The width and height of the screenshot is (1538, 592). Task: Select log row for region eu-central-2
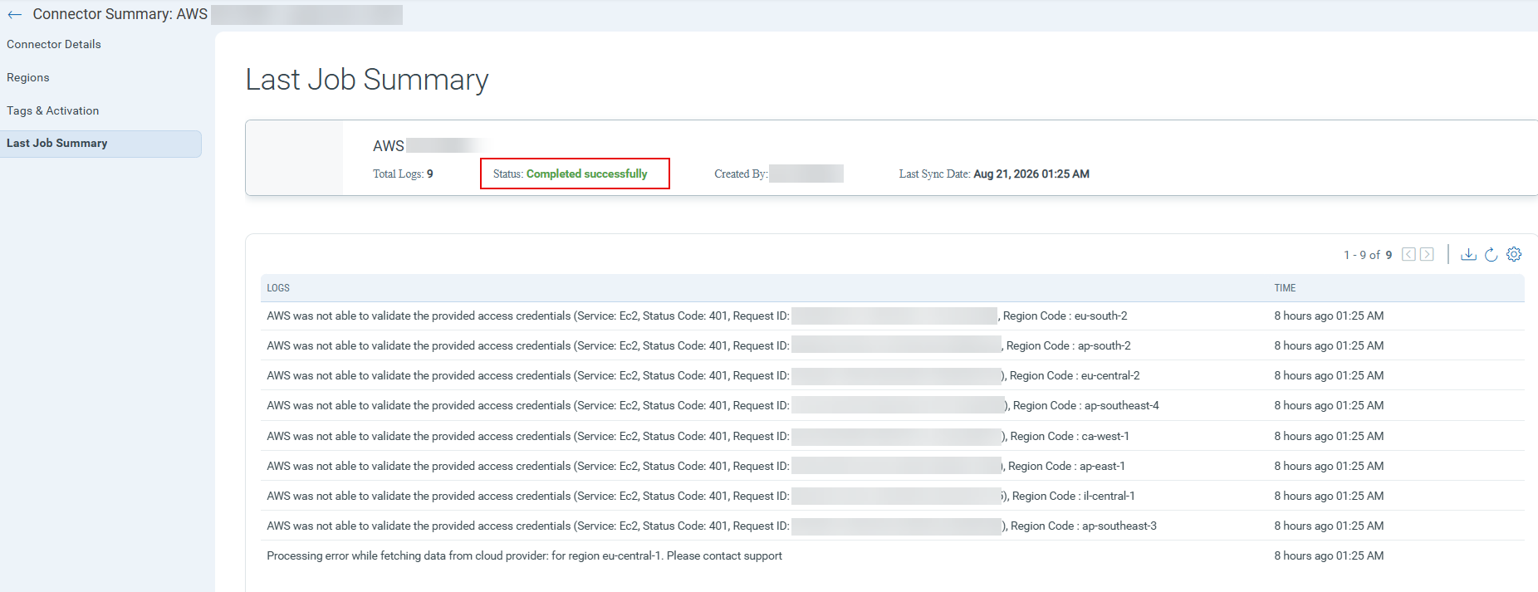[893, 375]
